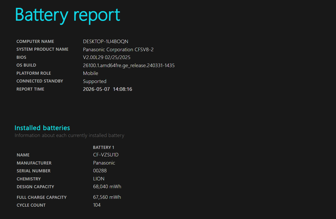This screenshot has height=219, width=336.
Task: Click the Installed batteries heading
Action: coord(42,128)
